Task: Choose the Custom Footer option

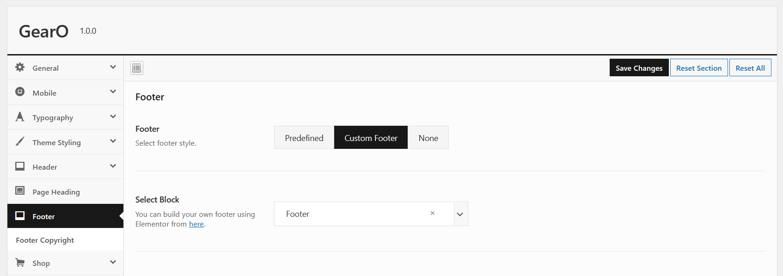Action: 371,138
